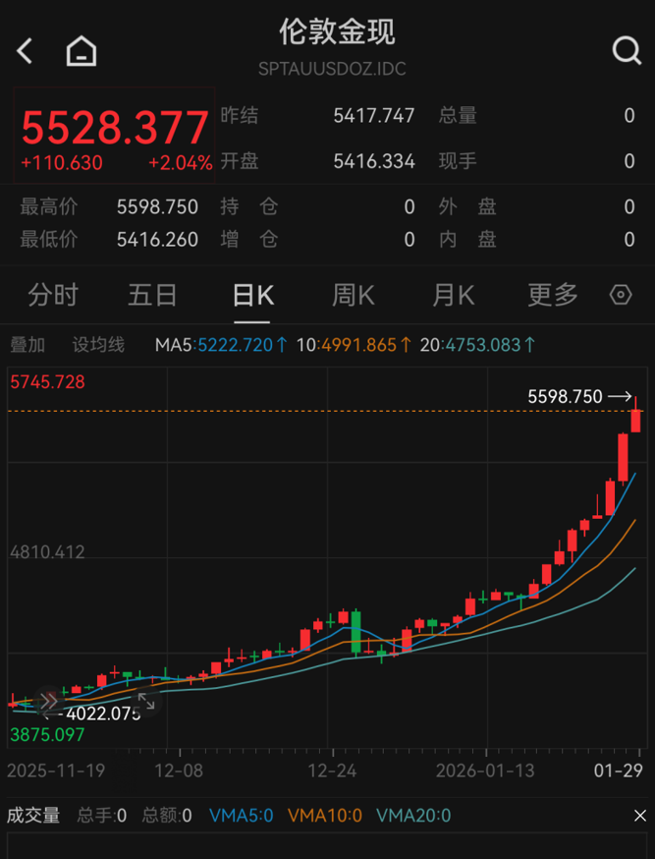Select the 月K monthly candlestick tab
Viewport: 655px width, 859px height.
(x=453, y=295)
